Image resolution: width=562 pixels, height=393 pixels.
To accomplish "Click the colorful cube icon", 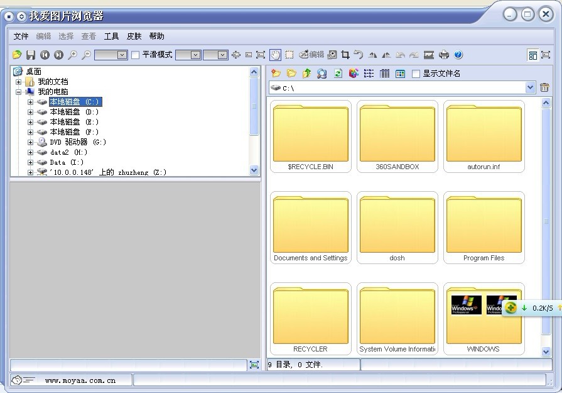I will pos(354,74).
